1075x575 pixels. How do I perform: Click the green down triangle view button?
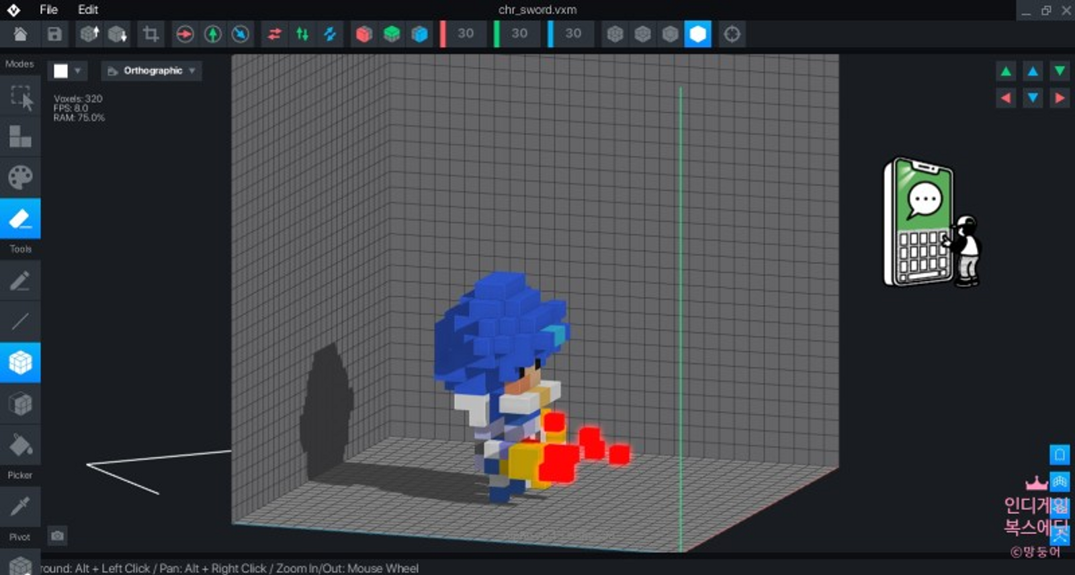[1060, 71]
